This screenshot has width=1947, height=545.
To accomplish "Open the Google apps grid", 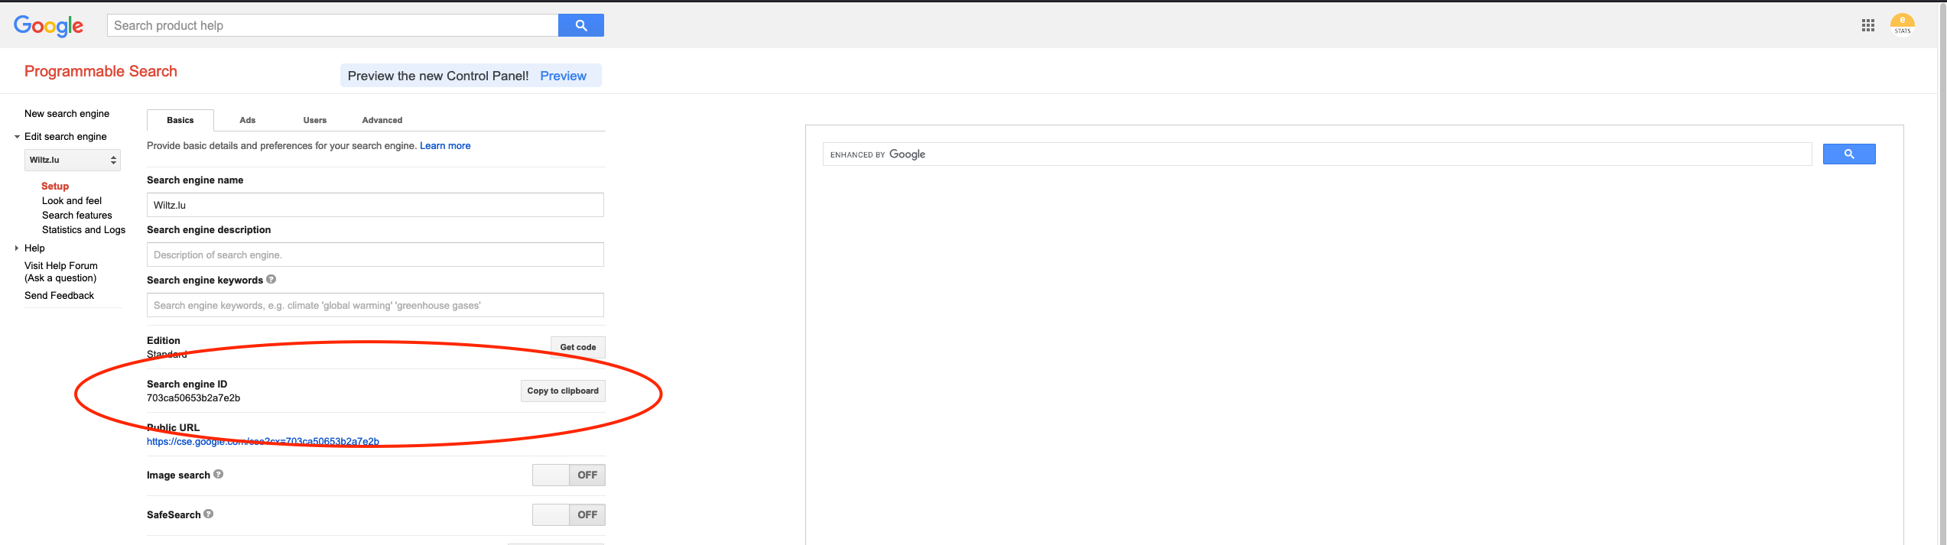I will pos(1868,25).
